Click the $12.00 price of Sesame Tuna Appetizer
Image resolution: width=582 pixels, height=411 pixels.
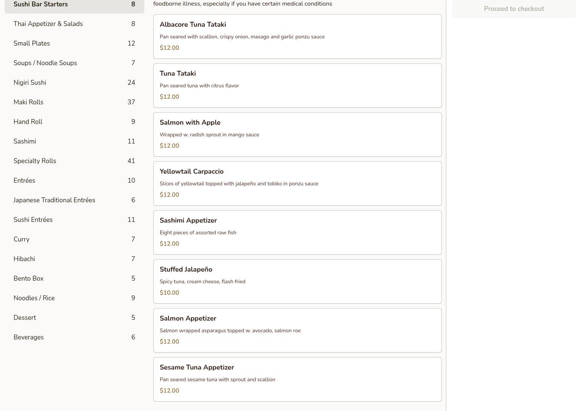169,391
